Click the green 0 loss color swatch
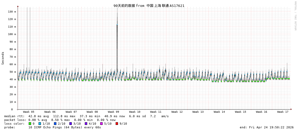The width and height of the screenshot is (298, 131). [30, 124]
